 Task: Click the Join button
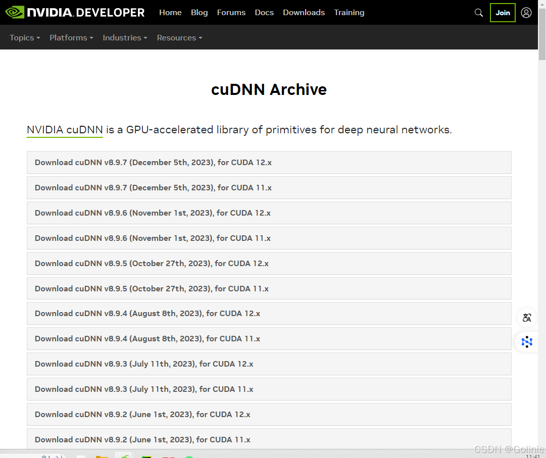tap(503, 13)
